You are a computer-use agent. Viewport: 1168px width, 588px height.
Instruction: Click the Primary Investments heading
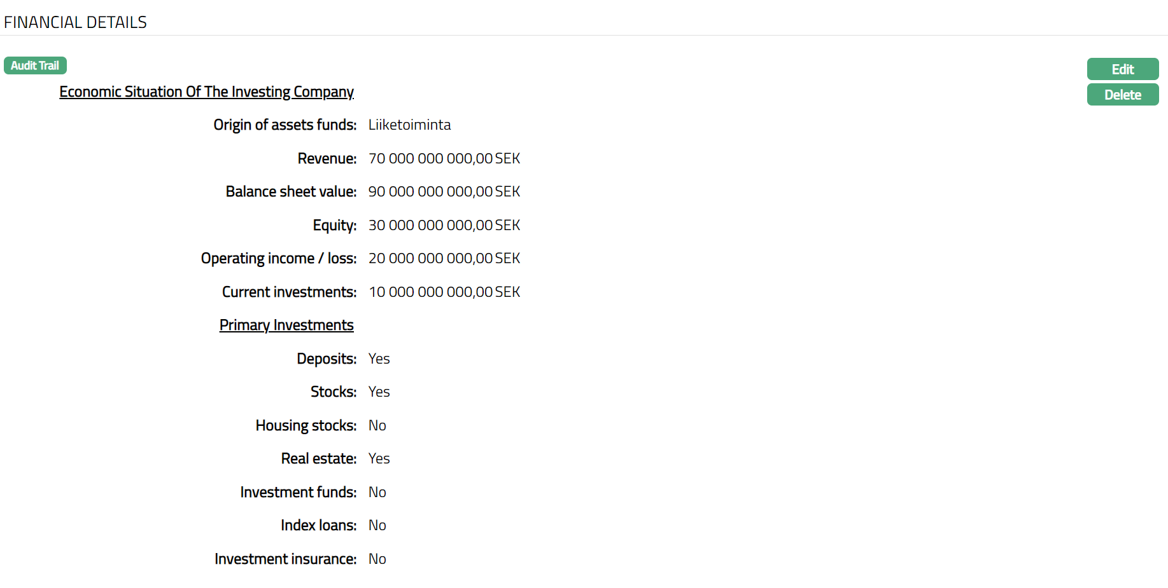(286, 325)
